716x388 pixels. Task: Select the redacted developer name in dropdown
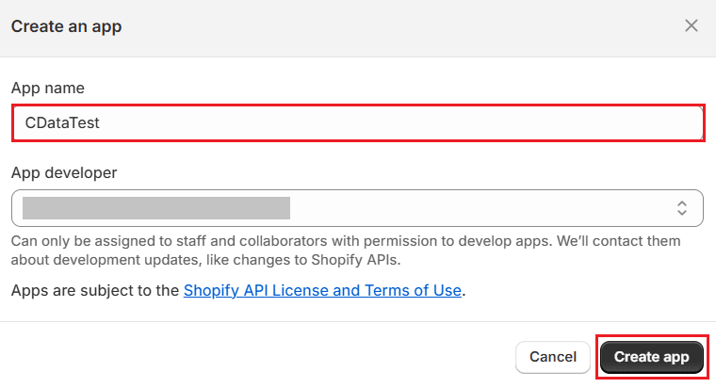155,207
